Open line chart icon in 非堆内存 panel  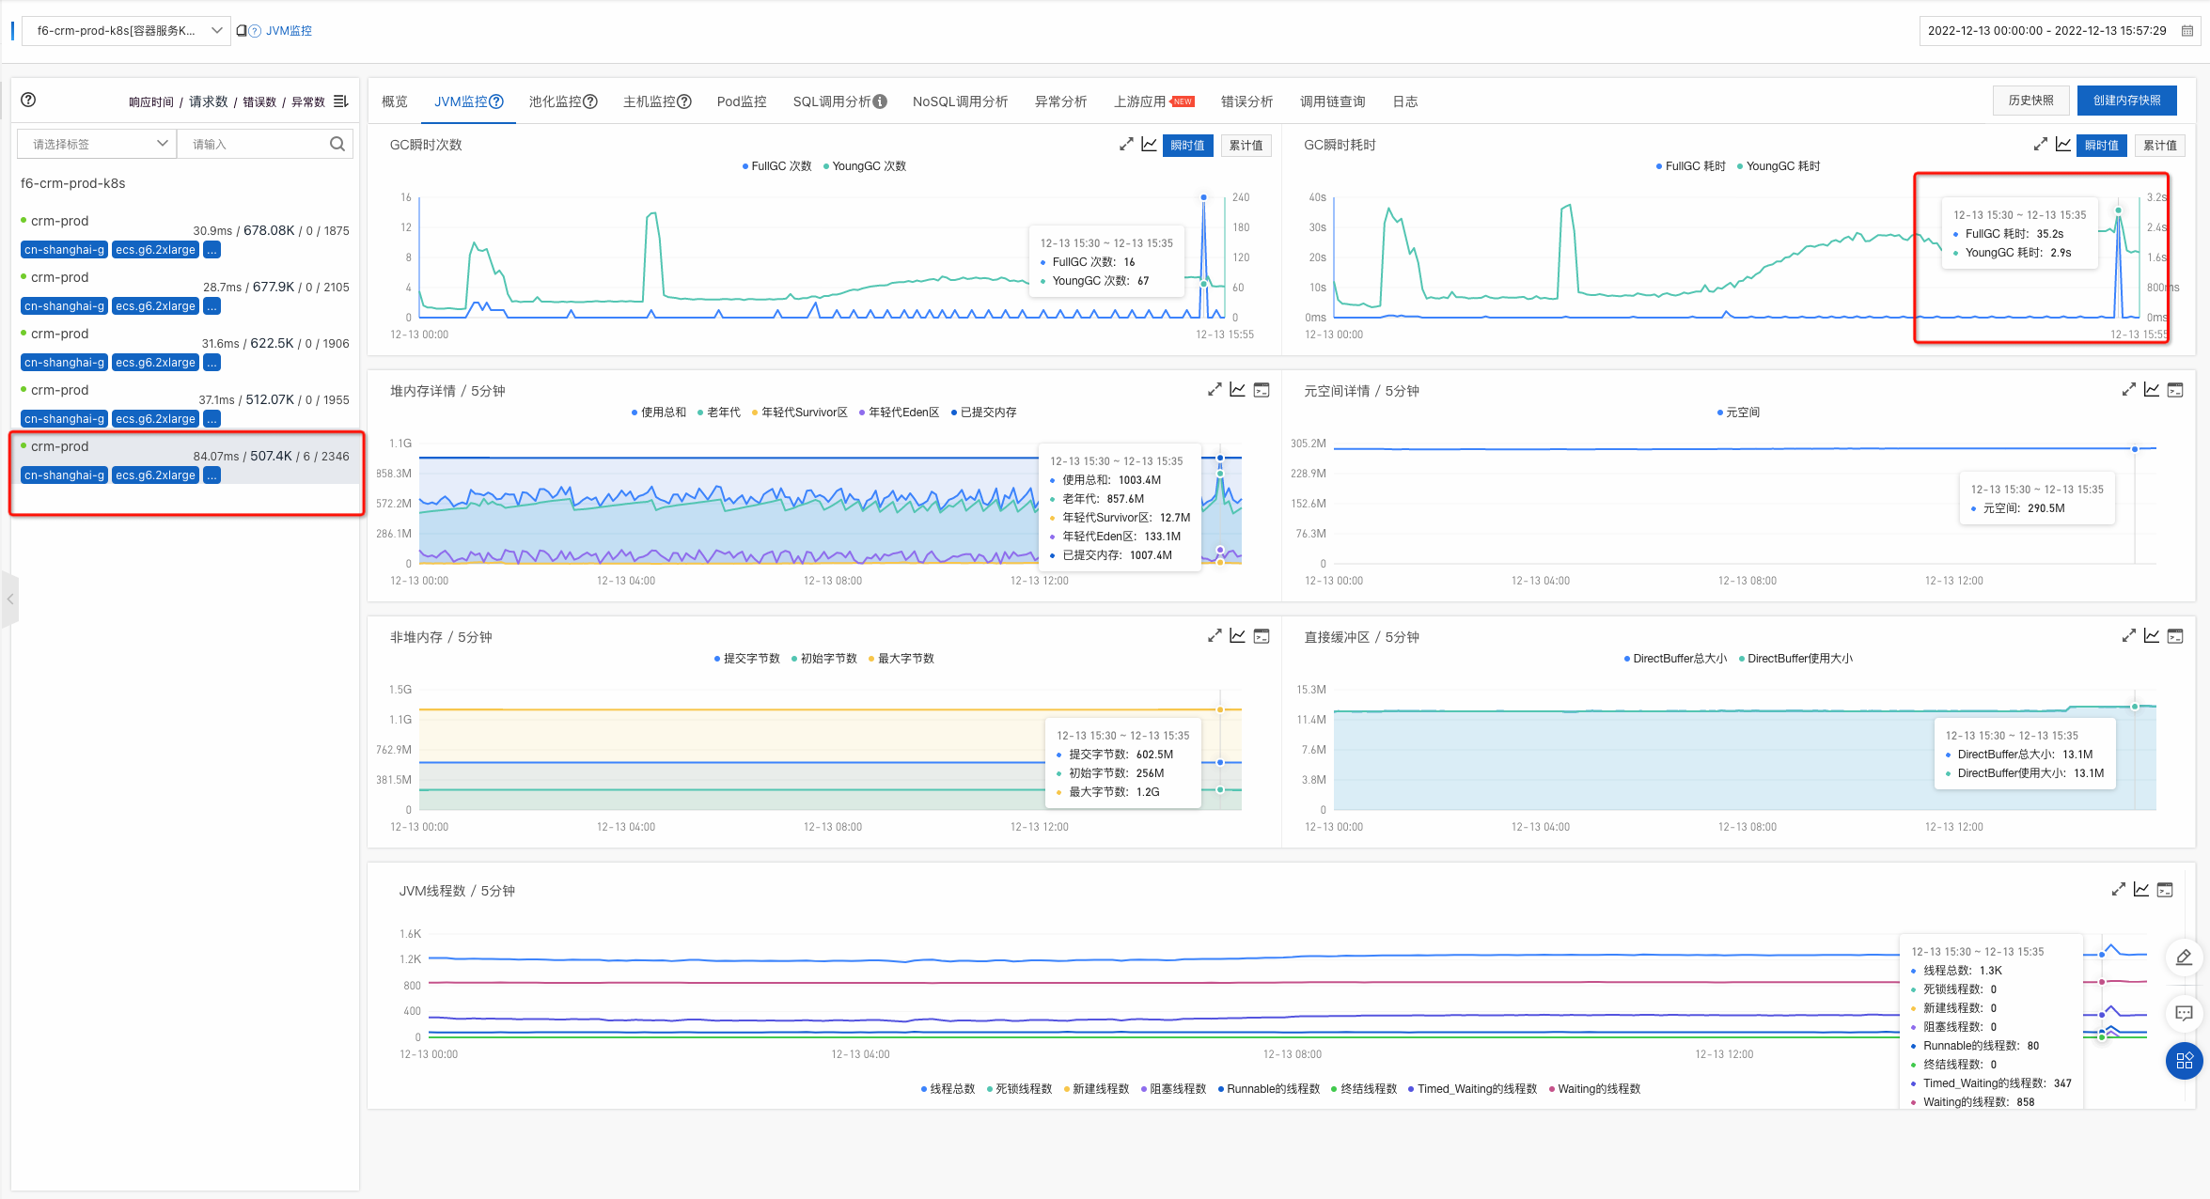(x=1237, y=636)
